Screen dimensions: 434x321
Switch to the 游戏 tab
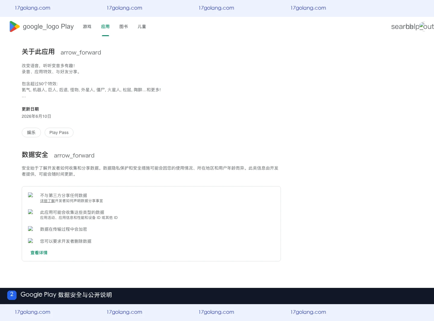[x=87, y=26]
